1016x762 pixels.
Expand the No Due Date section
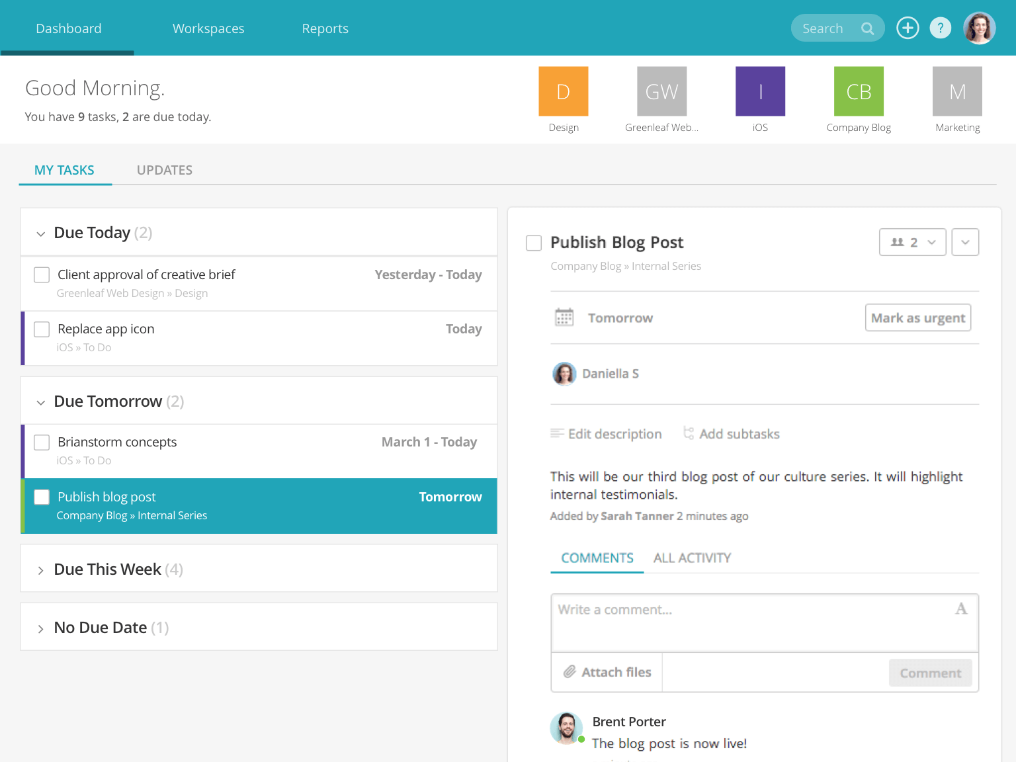click(41, 628)
